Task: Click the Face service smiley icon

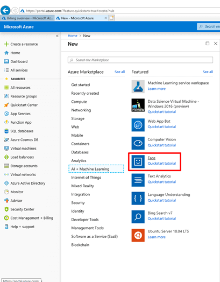Action: click(x=138, y=161)
